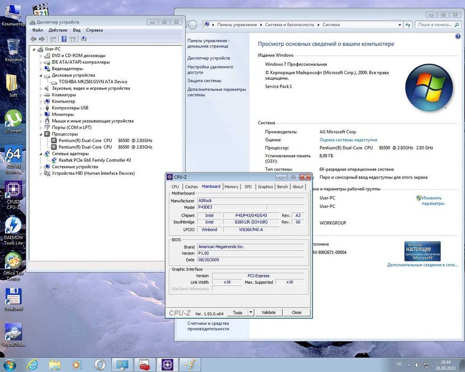Open the address bar history dropdown

pos(400,24)
